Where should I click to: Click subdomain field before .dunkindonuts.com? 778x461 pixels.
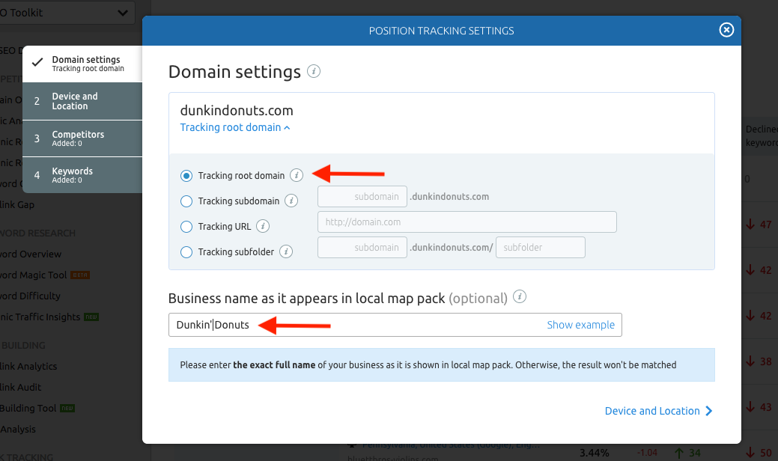[362, 196]
